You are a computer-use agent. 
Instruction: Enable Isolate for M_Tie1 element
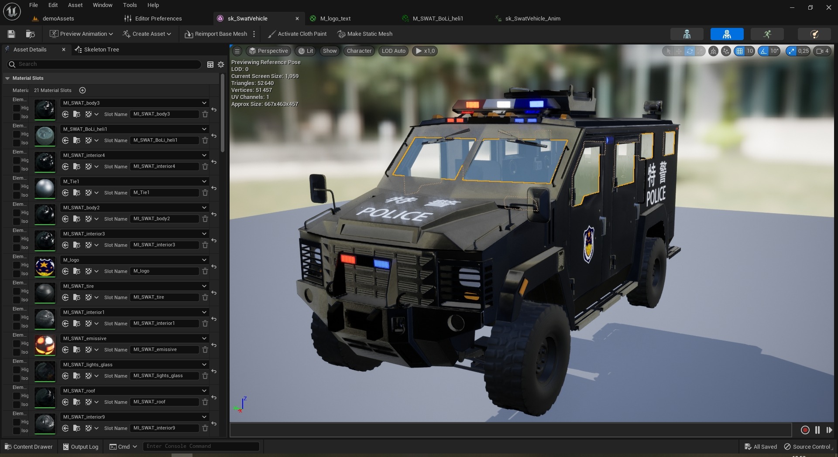(16, 195)
